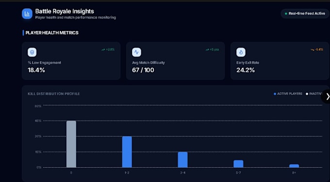This screenshot has height=182, width=330.
Task: Click the pulse icon on Avg Match Difficulty card
Action: 136,52
